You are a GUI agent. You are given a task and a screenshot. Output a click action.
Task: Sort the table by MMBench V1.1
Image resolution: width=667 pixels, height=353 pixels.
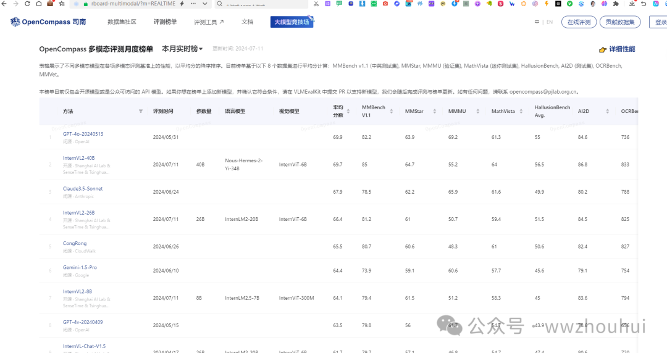click(x=392, y=112)
